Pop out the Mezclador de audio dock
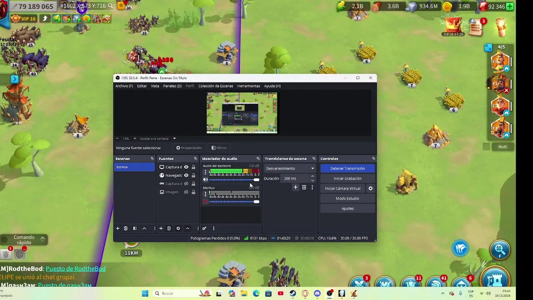Image resolution: width=533 pixels, height=300 pixels. pos(258,159)
